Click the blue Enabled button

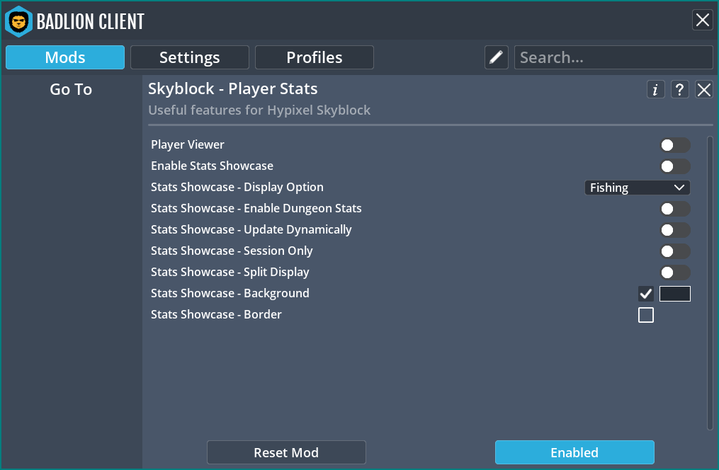pos(574,452)
